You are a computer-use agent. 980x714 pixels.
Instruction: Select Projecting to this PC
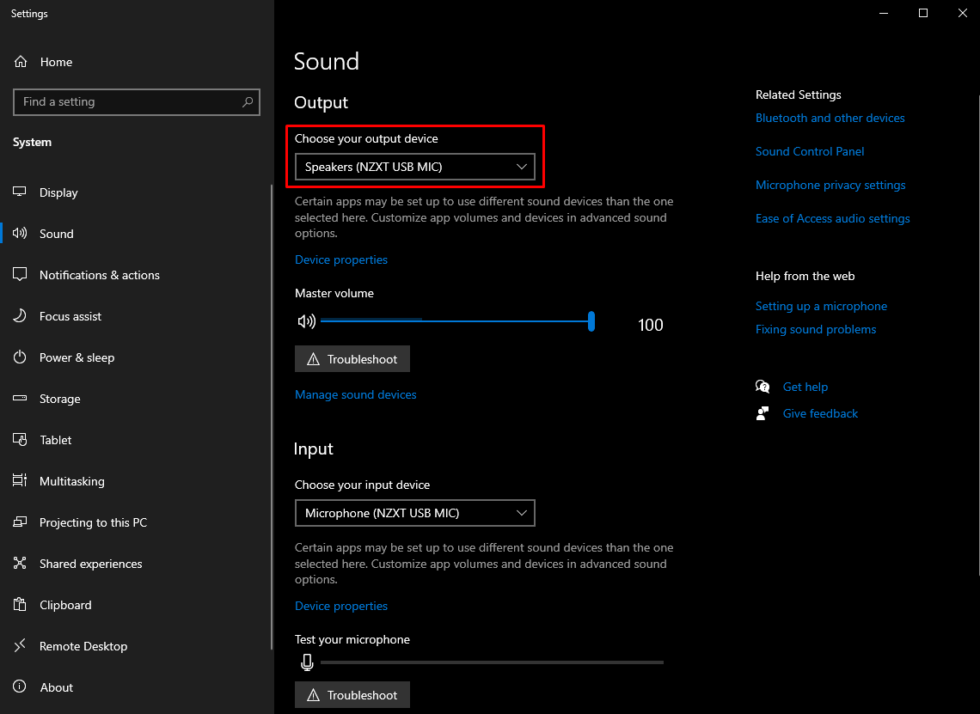coord(136,522)
